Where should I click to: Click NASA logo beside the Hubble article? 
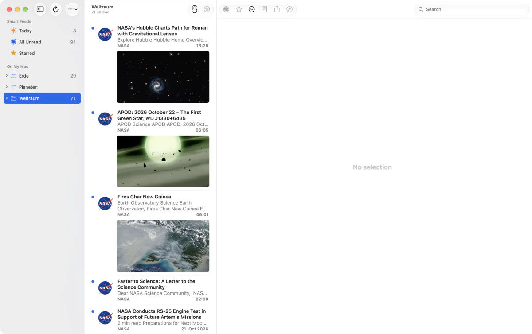click(105, 35)
